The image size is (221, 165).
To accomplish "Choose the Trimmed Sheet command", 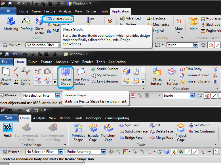I will [x=195, y=75].
